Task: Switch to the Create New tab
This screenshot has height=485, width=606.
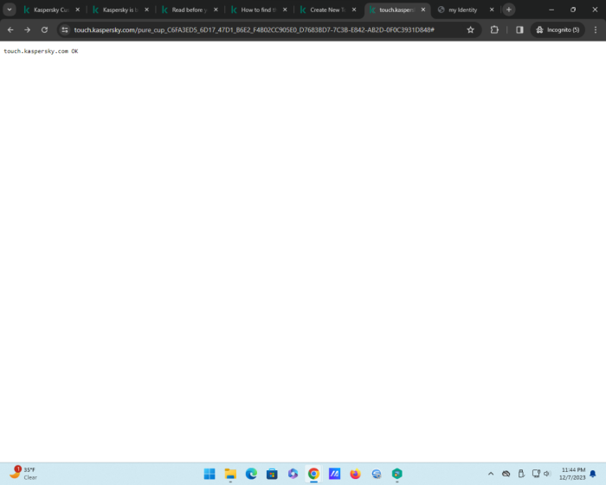Action: coord(328,10)
